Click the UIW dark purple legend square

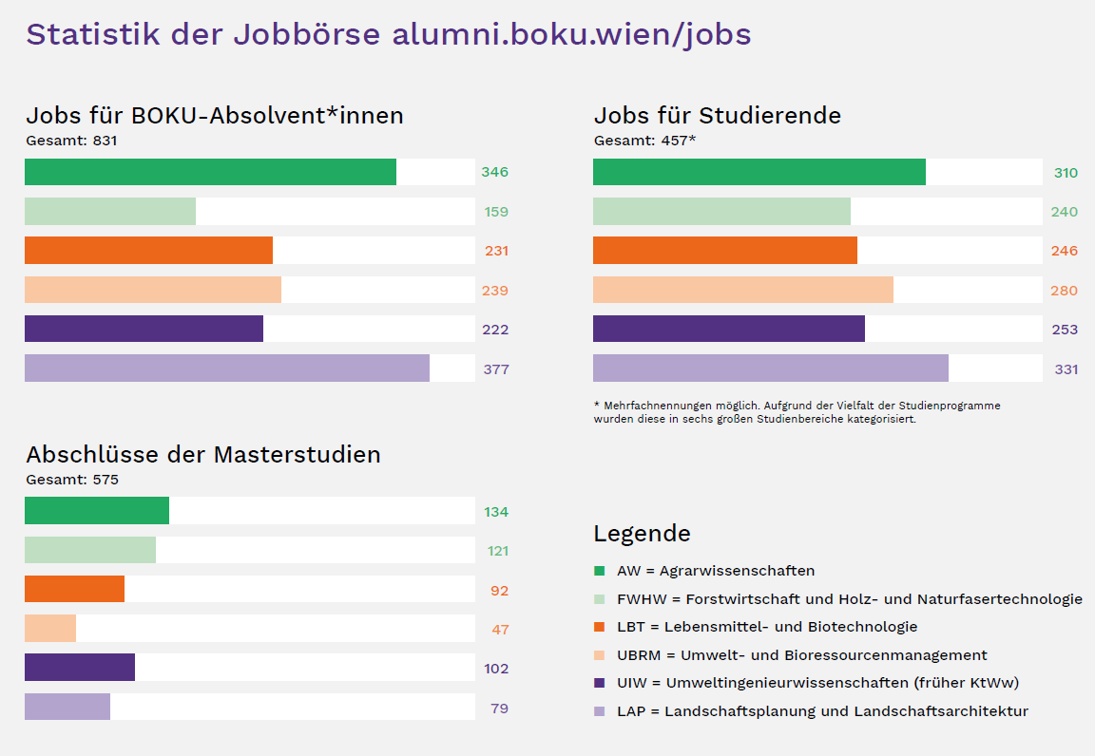tap(599, 683)
